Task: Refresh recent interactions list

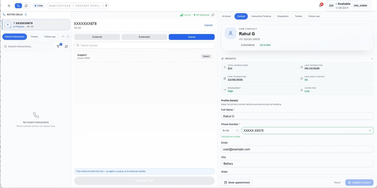Action: tap(66, 47)
